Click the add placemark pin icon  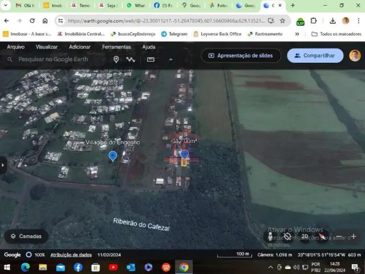click(x=116, y=59)
